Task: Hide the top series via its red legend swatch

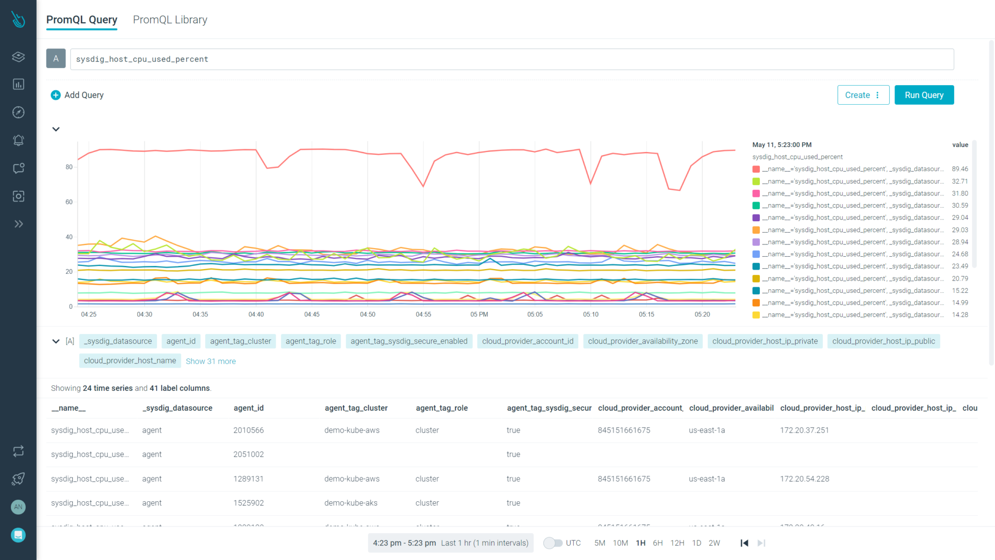Action: (755, 169)
